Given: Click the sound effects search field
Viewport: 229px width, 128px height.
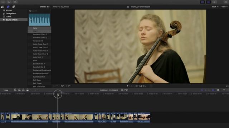Looking at the screenshot, I should [39, 11].
